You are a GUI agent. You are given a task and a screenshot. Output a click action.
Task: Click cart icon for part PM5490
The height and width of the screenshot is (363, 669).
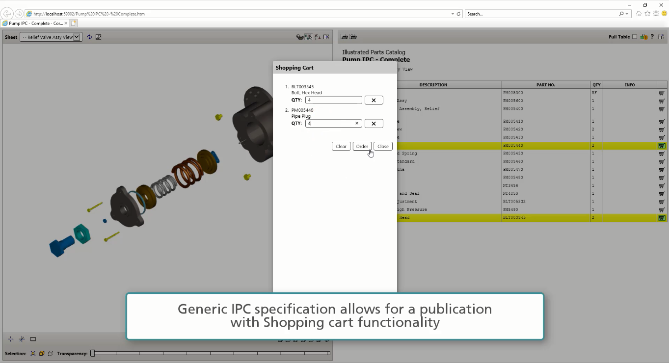pos(662,210)
